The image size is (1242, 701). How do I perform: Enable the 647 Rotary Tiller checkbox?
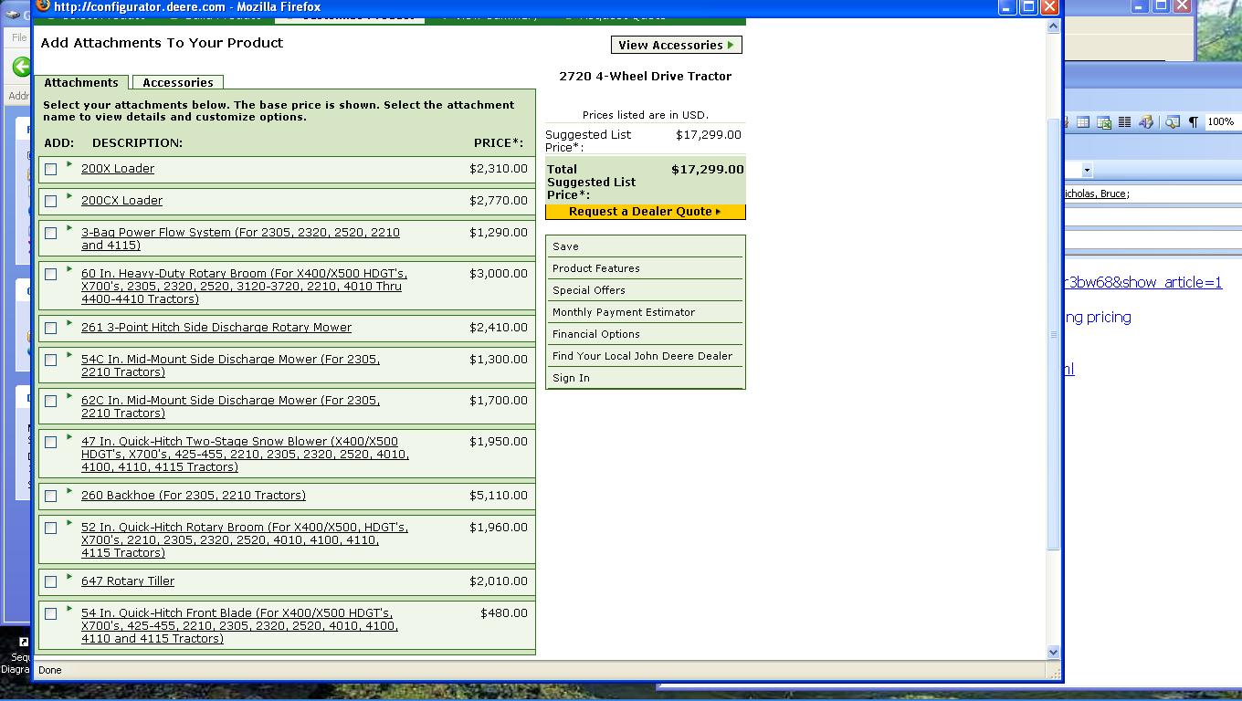tap(51, 582)
